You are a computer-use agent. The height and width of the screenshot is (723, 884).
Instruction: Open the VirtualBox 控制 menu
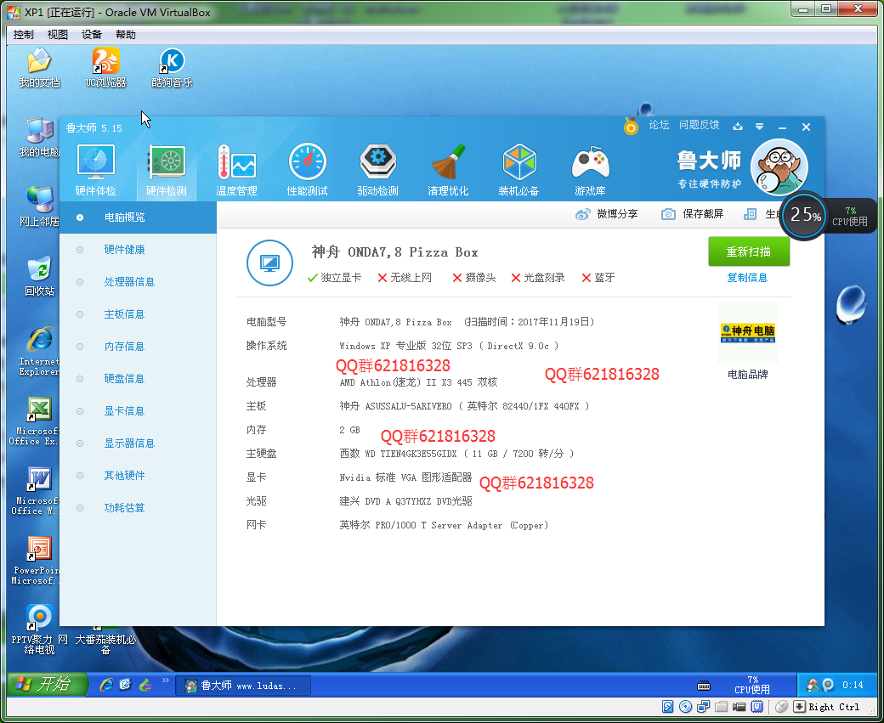coord(24,34)
